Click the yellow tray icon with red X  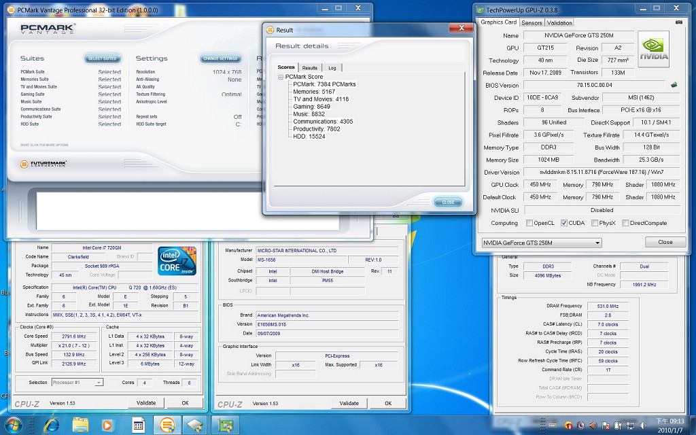569,425
